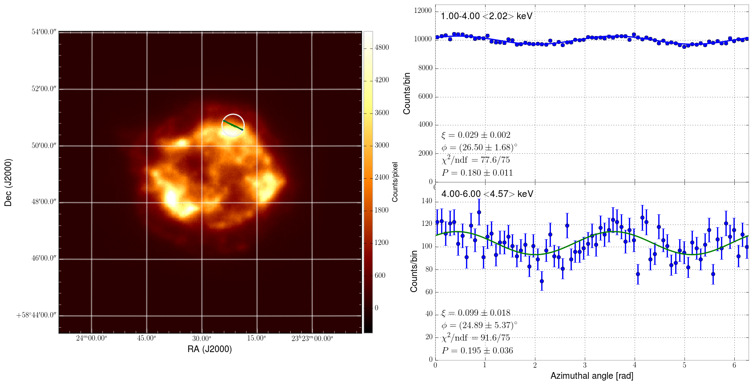Click the Counts/bin label of top plot
The width and height of the screenshot is (753, 385).
[407, 93]
